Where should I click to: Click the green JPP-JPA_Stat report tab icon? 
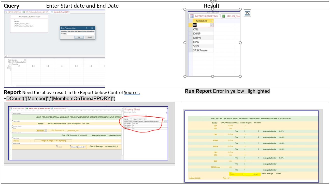click(x=223, y=16)
